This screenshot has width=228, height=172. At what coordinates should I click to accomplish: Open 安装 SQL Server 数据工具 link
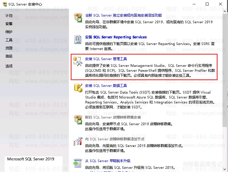click(x=106, y=86)
